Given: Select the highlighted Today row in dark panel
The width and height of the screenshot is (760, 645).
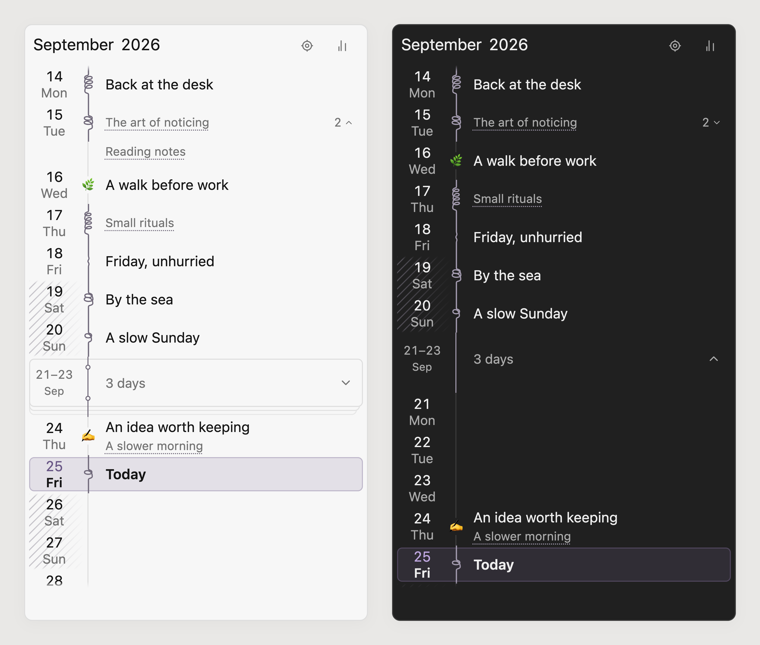Looking at the screenshot, I should point(563,565).
